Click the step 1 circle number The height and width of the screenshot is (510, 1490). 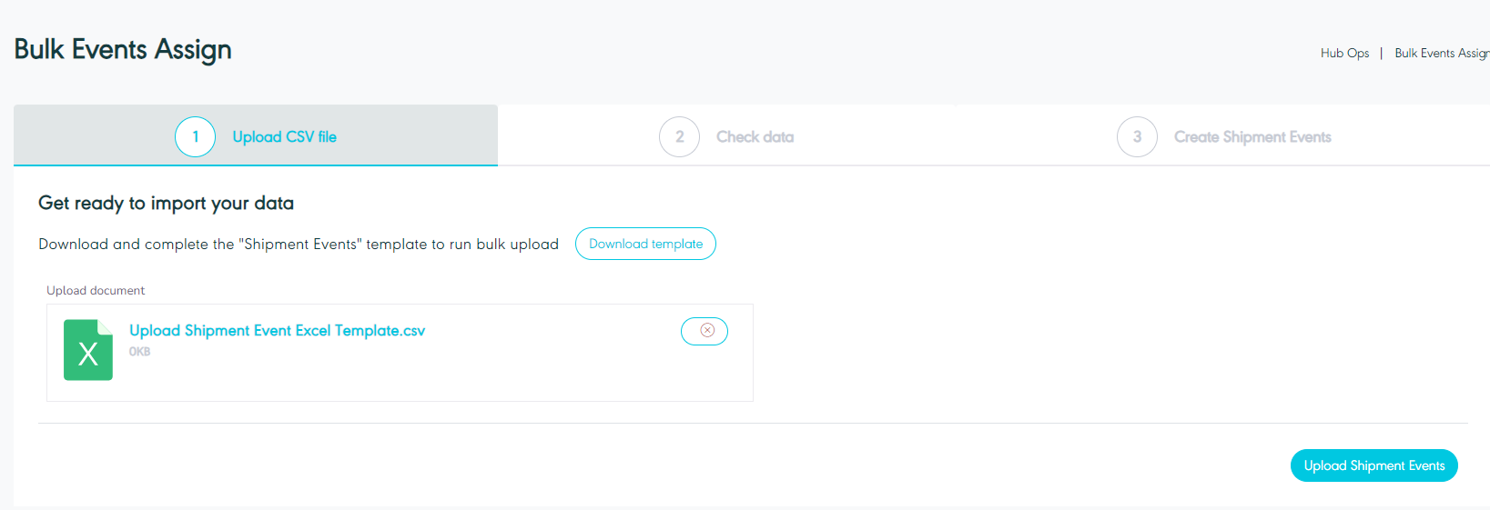pos(195,137)
